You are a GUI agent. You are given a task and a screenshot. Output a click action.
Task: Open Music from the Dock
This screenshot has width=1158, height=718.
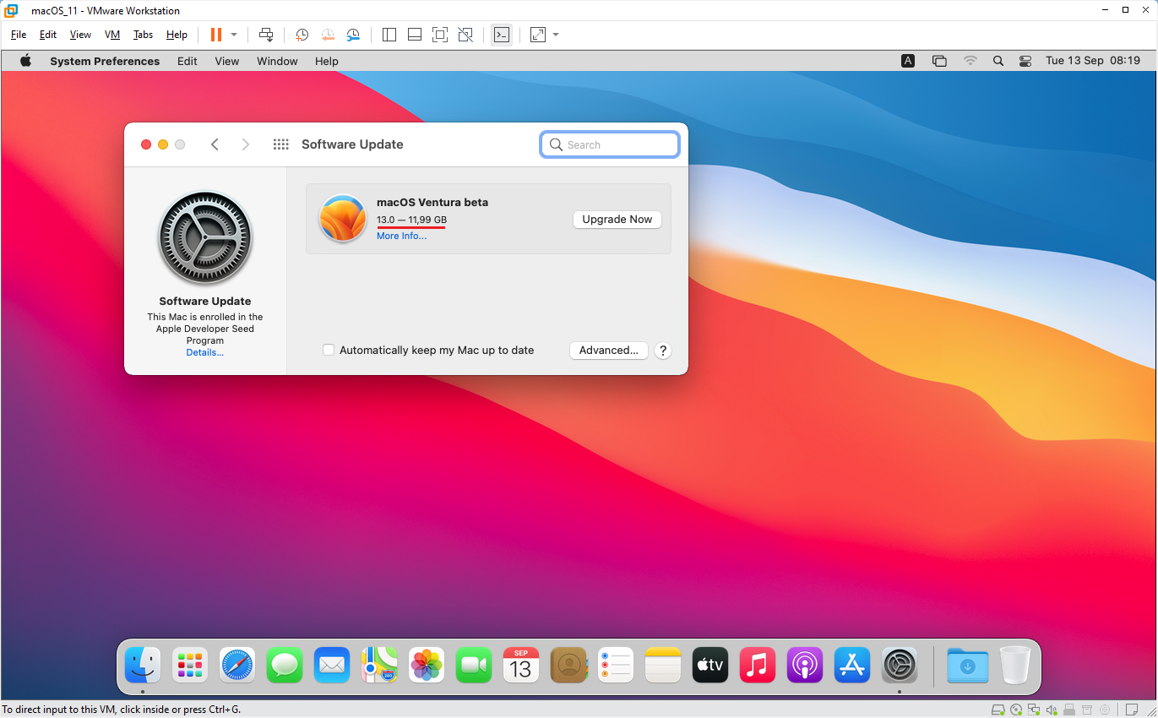pyautogui.click(x=758, y=666)
